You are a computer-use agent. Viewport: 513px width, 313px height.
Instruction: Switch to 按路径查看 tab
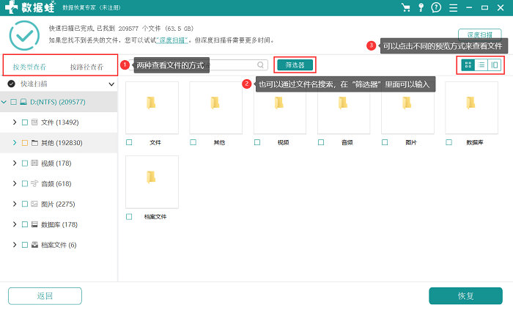(x=86, y=67)
